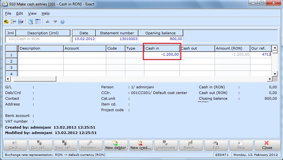Viewport: 283px width, 160px height.
Task: Click status bar date Monday, 13. February 2012
Action: (x=256, y=155)
